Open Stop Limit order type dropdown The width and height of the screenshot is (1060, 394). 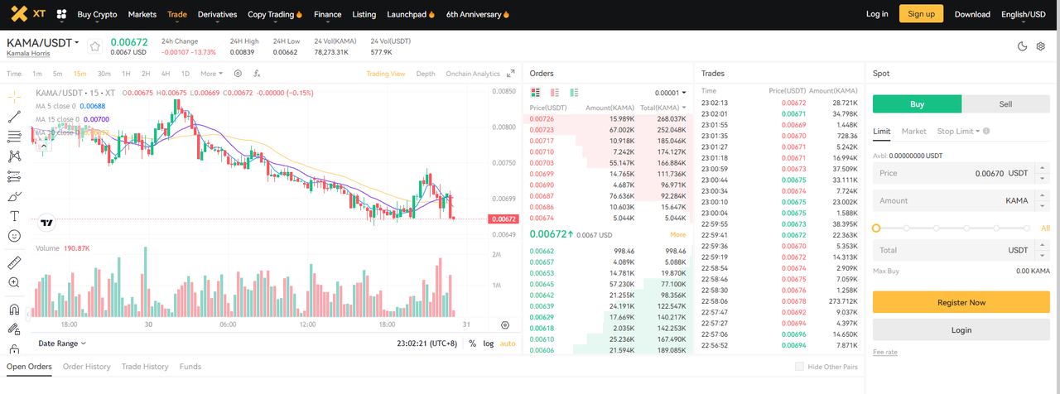click(958, 131)
